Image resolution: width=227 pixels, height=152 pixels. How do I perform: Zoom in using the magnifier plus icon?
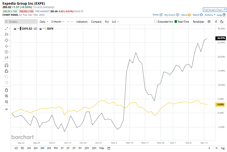click(x=6, y=96)
